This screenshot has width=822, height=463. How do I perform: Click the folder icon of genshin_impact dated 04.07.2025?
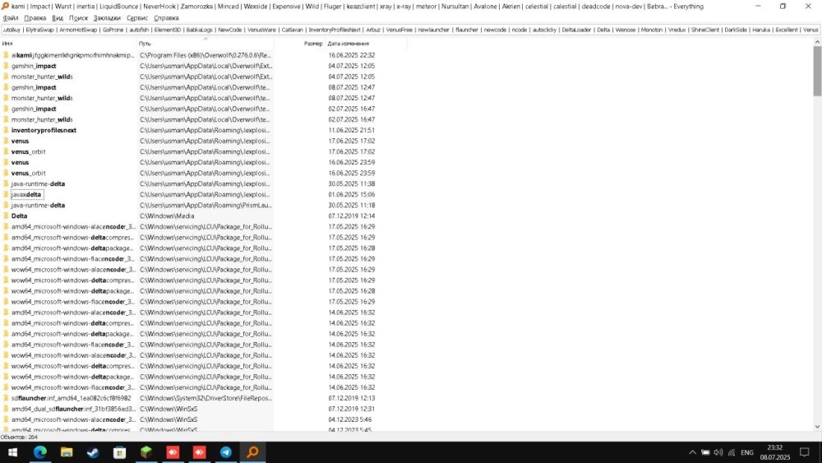point(6,66)
